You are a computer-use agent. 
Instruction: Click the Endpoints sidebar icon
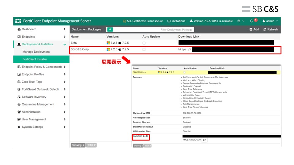pos(19,37)
